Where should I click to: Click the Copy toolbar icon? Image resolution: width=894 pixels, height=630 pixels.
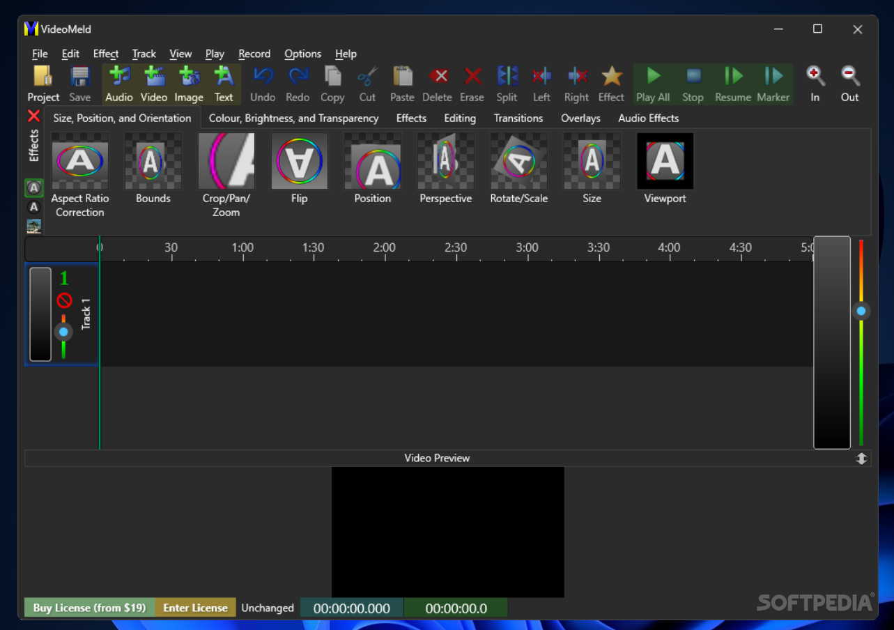(332, 76)
